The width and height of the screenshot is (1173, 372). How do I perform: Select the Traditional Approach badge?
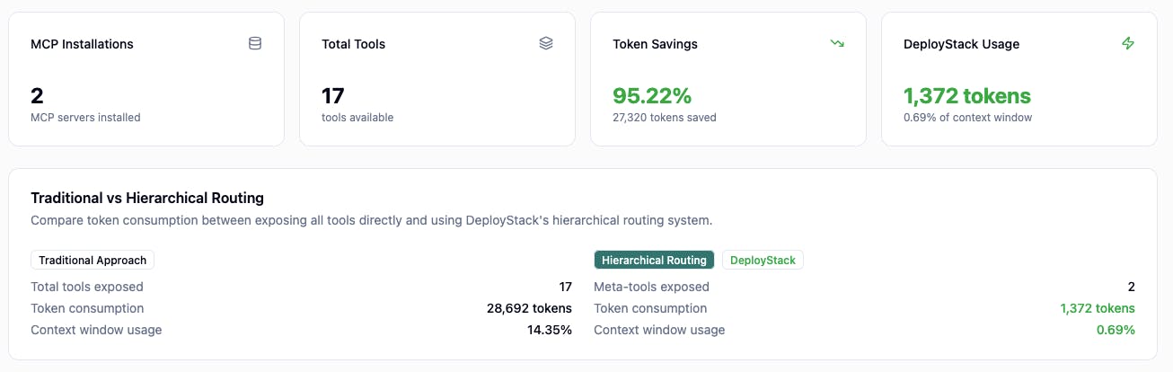[93, 260]
